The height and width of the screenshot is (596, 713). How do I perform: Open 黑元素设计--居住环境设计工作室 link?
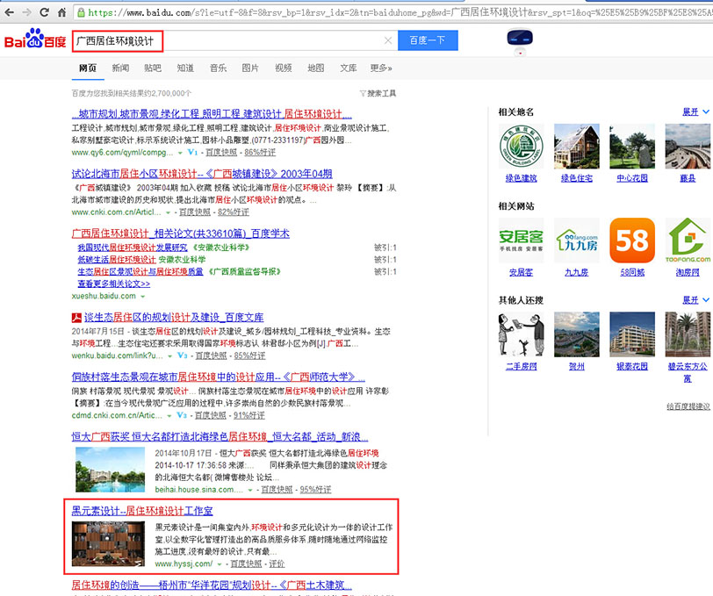[142, 511]
